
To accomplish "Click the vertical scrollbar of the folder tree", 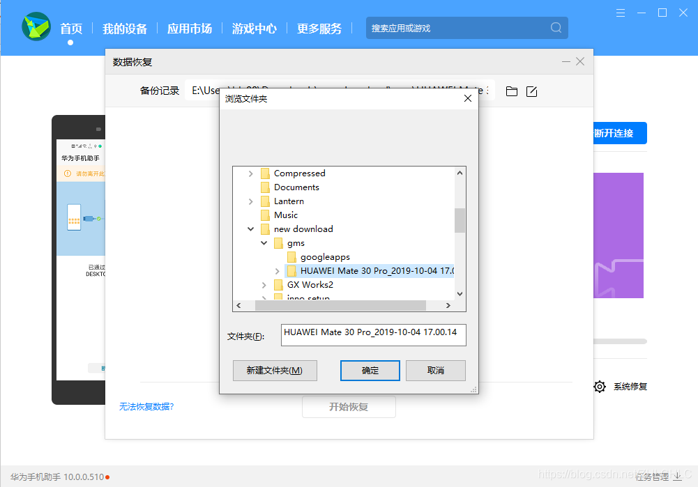I will click(x=459, y=221).
